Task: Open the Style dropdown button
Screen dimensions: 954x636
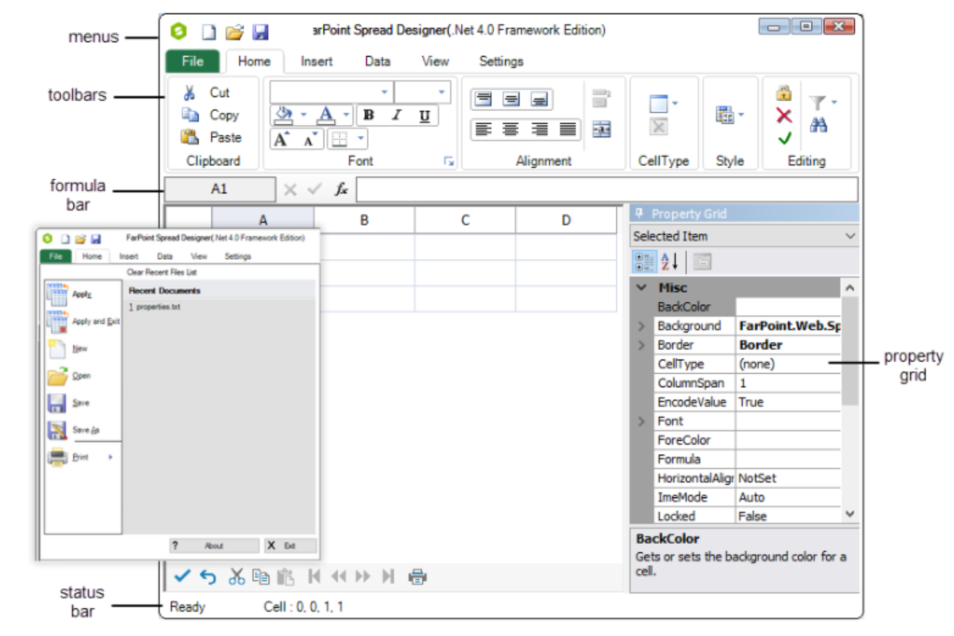Action: (x=730, y=115)
